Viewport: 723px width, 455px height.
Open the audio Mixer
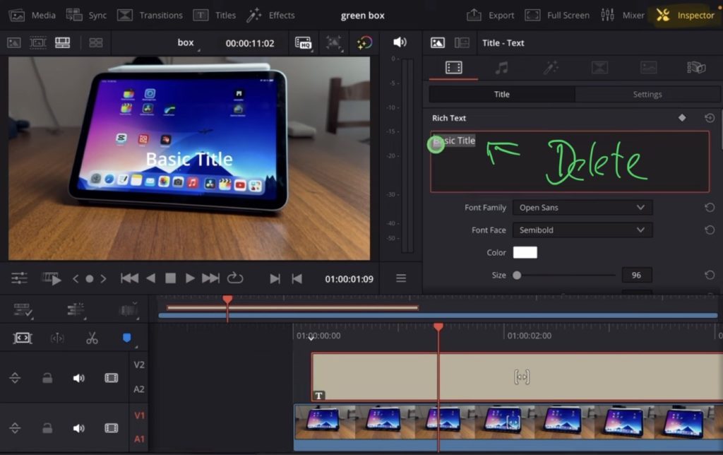click(623, 15)
